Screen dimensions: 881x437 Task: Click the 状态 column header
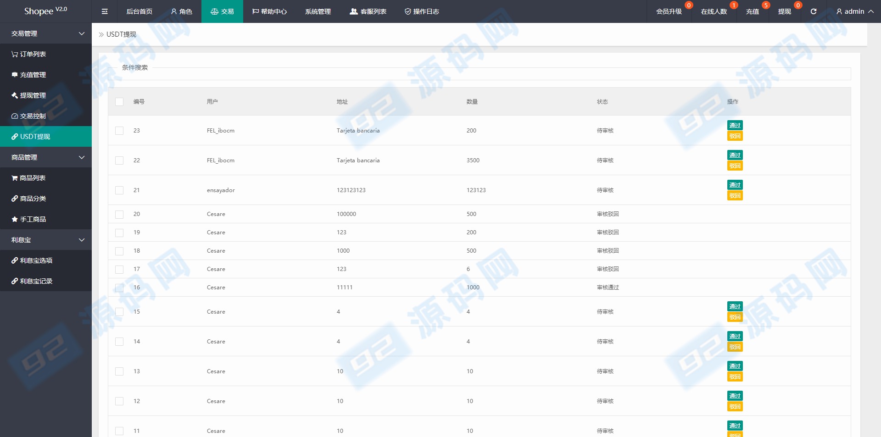pos(602,102)
